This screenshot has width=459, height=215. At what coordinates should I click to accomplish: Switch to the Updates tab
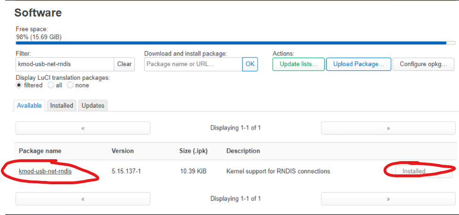click(x=93, y=105)
